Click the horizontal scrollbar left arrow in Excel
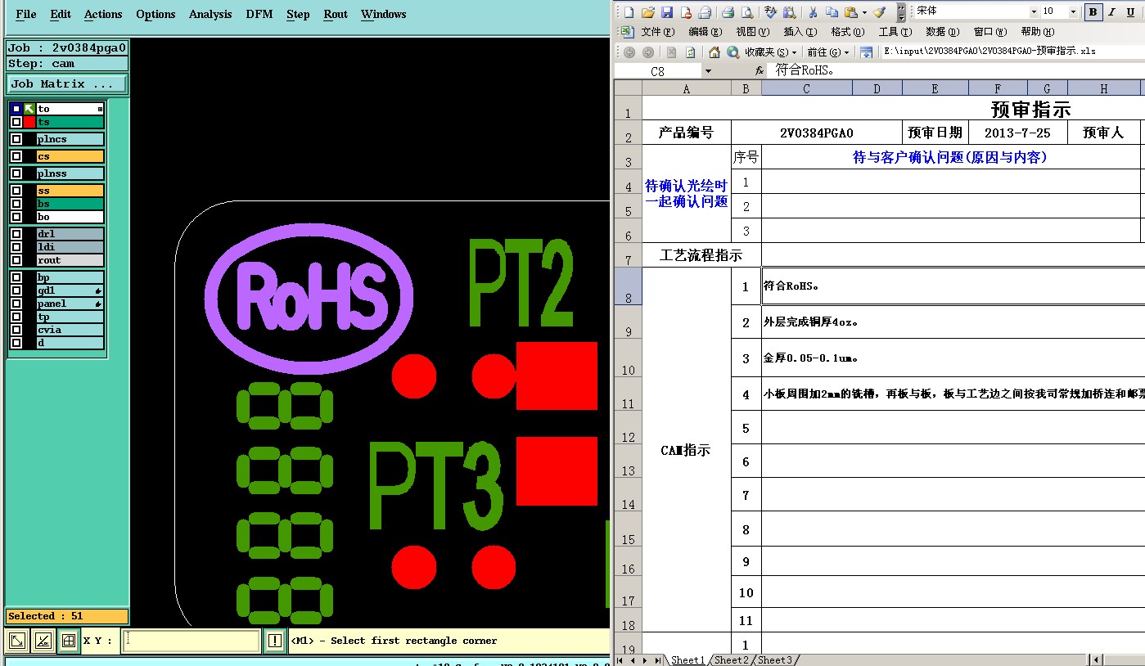The height and width of the screenshot is (666, 1145). point(1096,659)
